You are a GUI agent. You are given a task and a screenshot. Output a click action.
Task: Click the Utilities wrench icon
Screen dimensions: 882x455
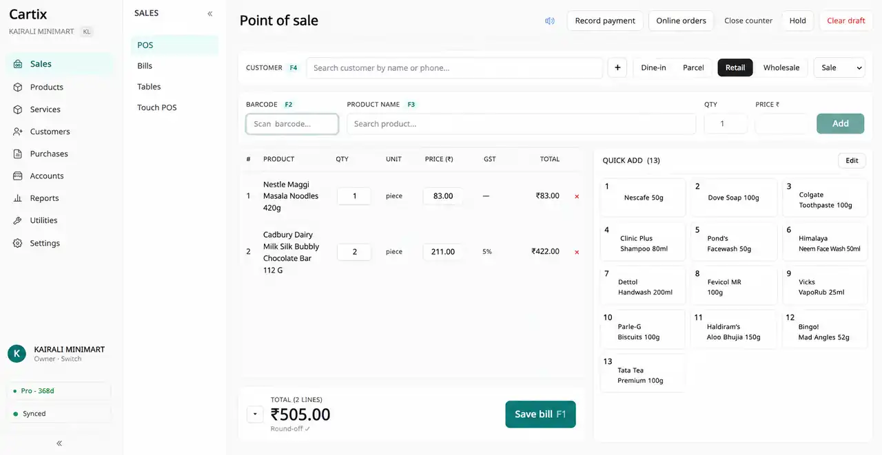click(17, 220)
